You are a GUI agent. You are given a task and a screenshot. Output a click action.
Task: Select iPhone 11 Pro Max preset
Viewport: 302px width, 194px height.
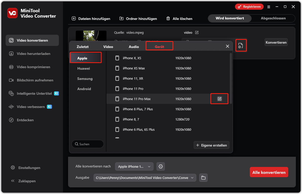(x=168, y=99)
